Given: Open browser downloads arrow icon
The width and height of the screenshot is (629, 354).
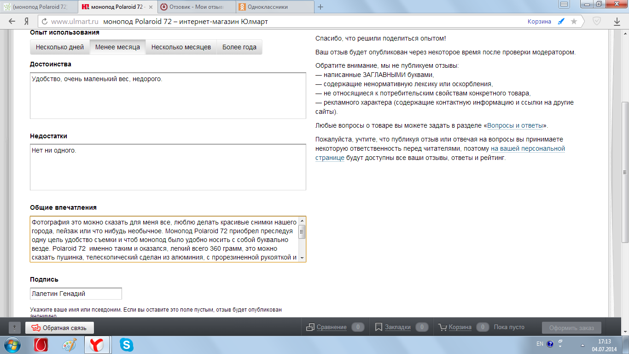Looking at the screenshot, I should pyautogui.click(x=617, y=22).
